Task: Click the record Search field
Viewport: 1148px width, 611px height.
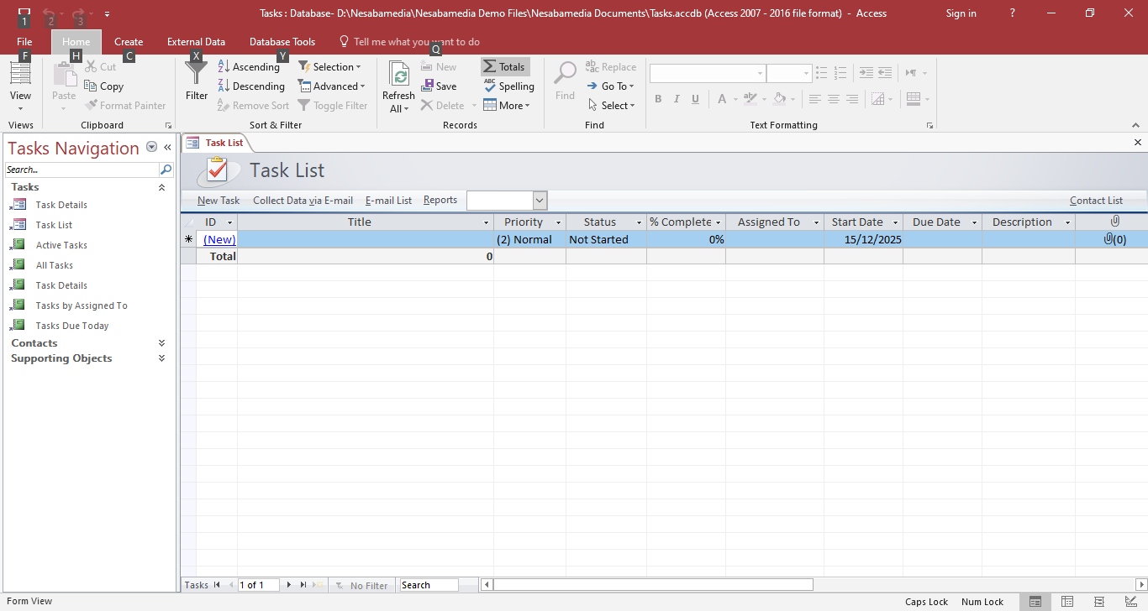Action: coord(429,585)
